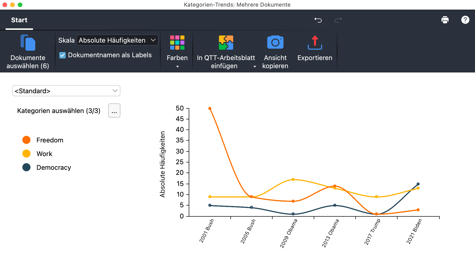Switch to the Start tab
This screenshot has width=475, height=263.
[19, 20]
